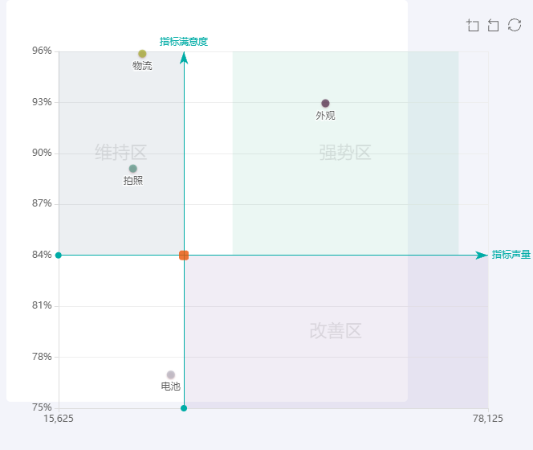Click the 96% y-axis tick label
533x450 pixels.
(x=42, y=51)
